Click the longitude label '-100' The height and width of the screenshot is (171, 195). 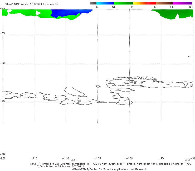(129, 158)
